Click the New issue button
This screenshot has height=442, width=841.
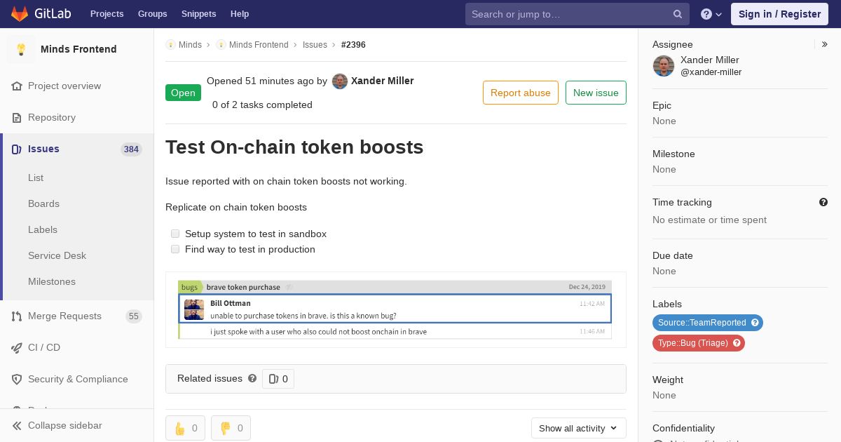pyautogui.click(x=596, y=93)
